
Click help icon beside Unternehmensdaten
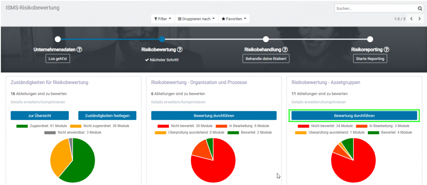[80, 50]
